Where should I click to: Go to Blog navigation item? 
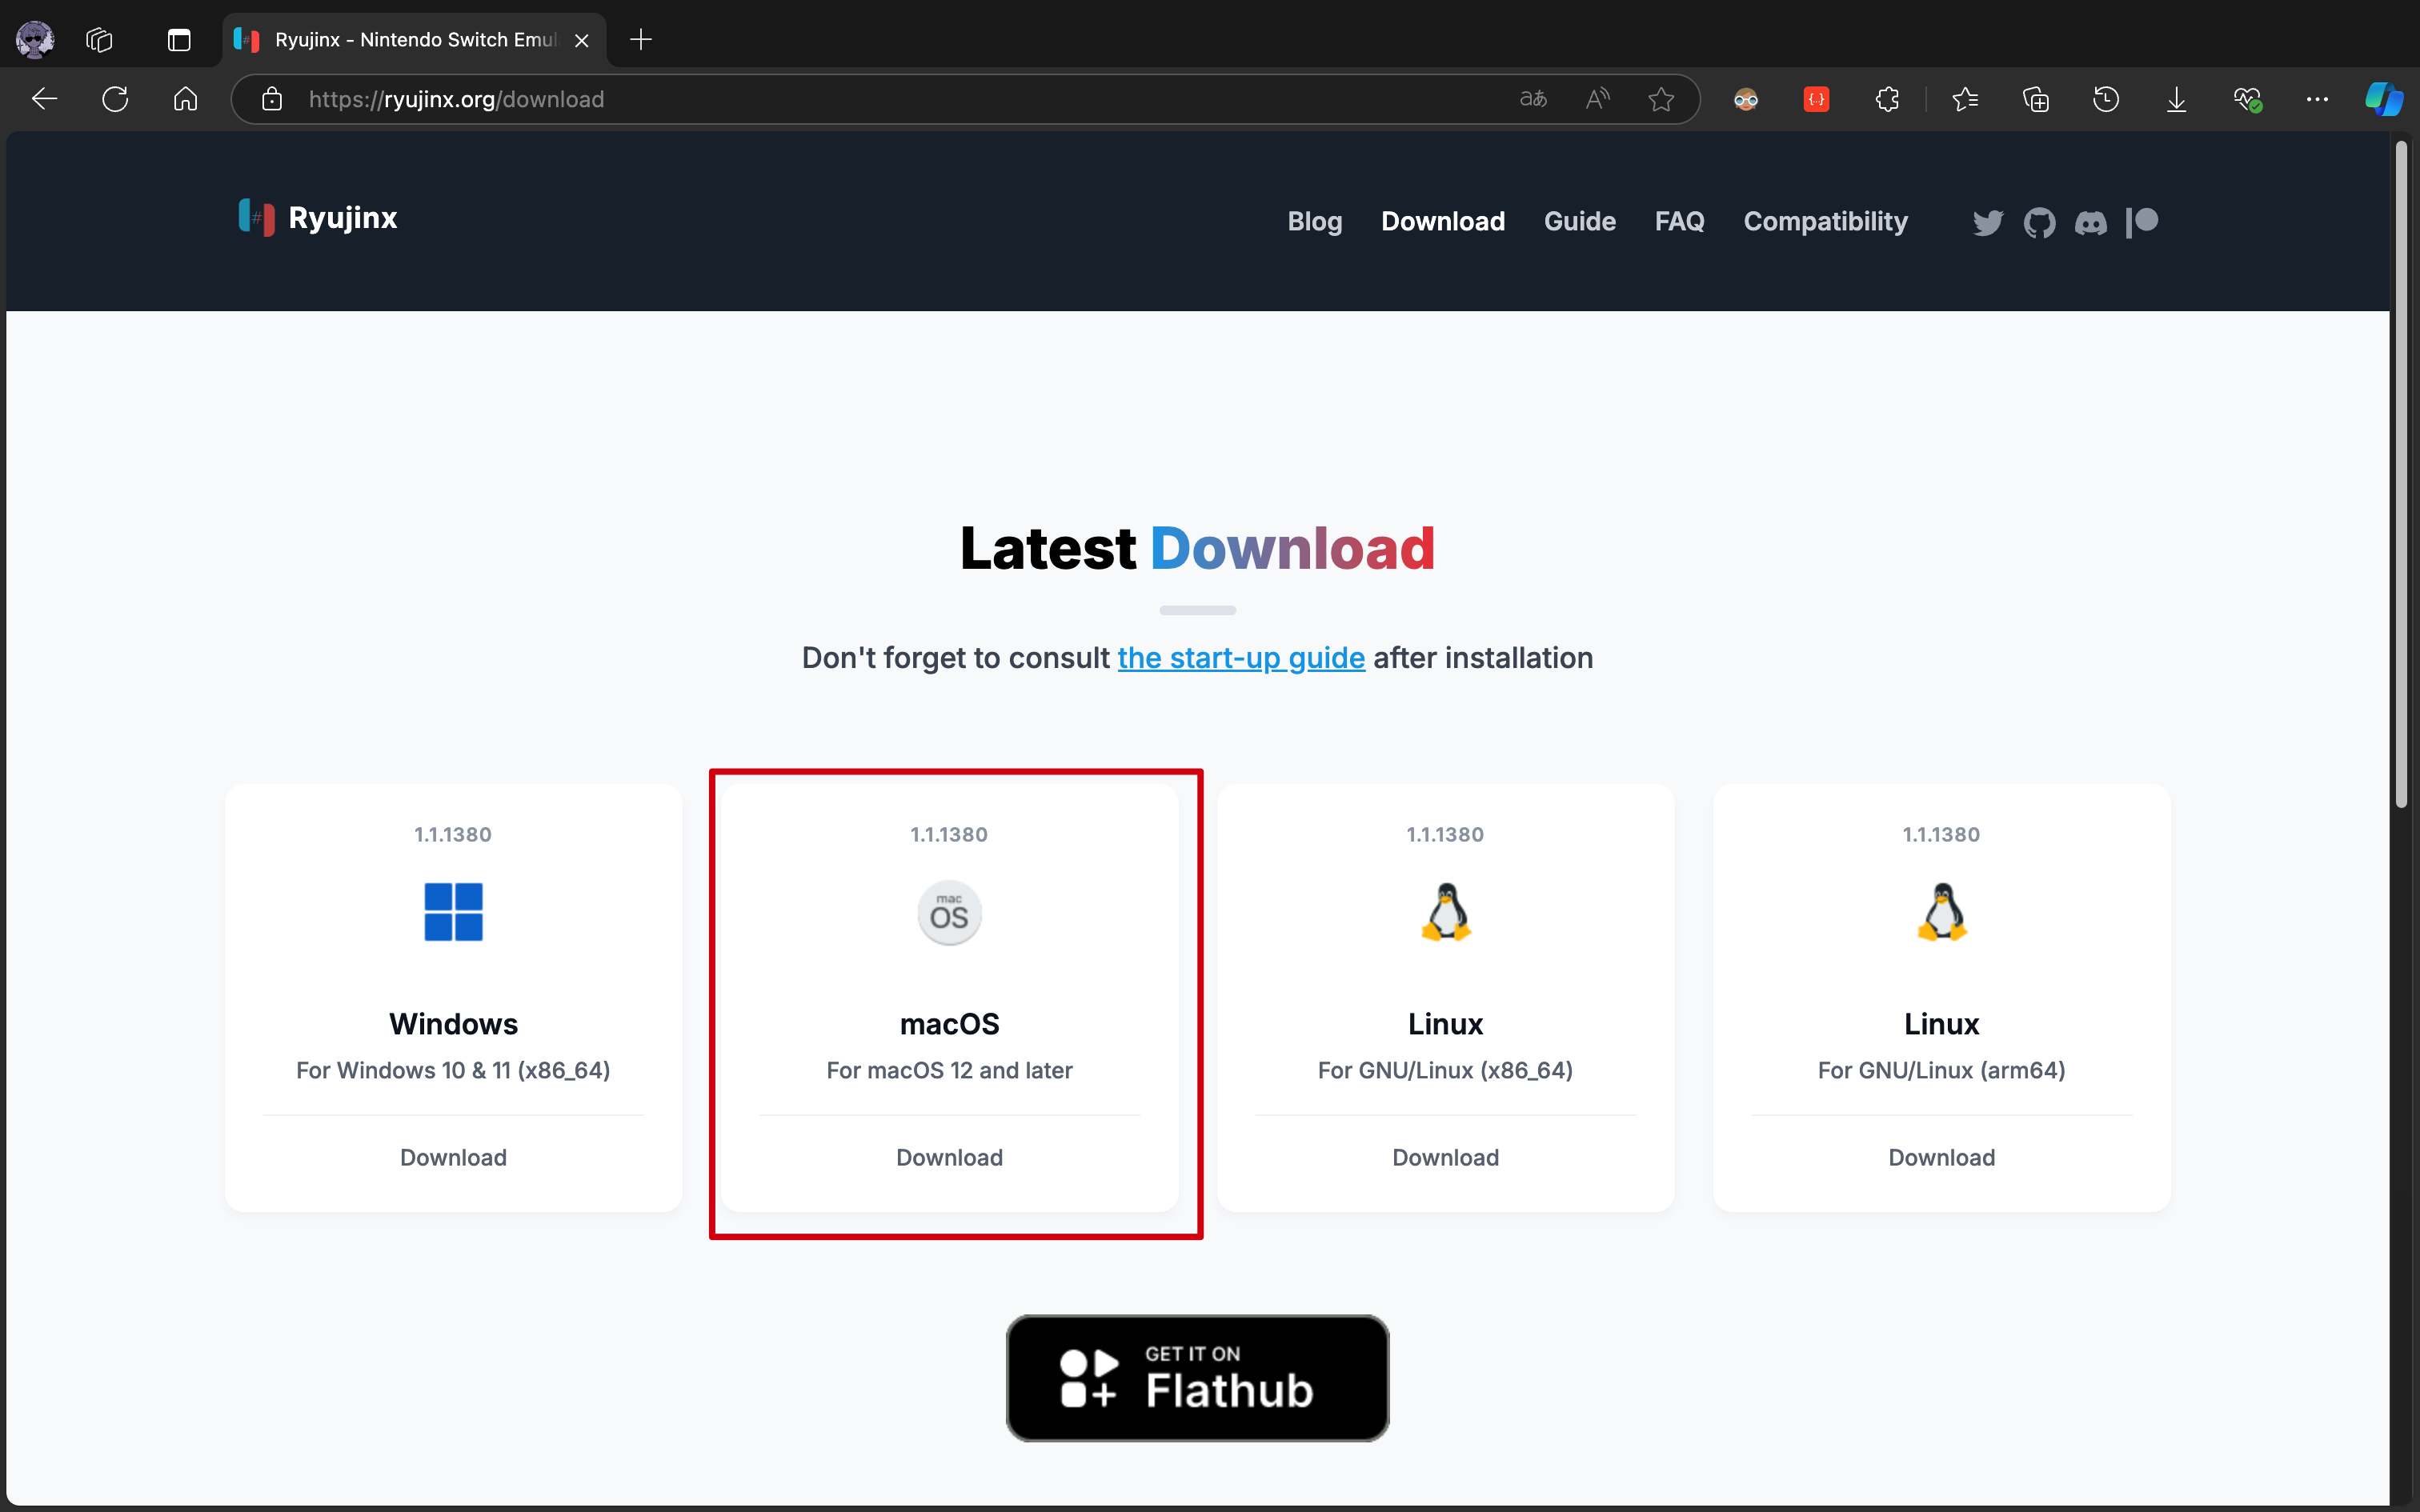(x=1314, y=221)
